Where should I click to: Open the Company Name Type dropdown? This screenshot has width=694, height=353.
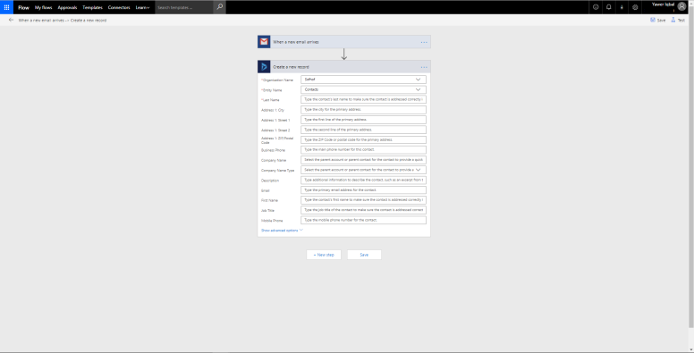coord(363,170)
